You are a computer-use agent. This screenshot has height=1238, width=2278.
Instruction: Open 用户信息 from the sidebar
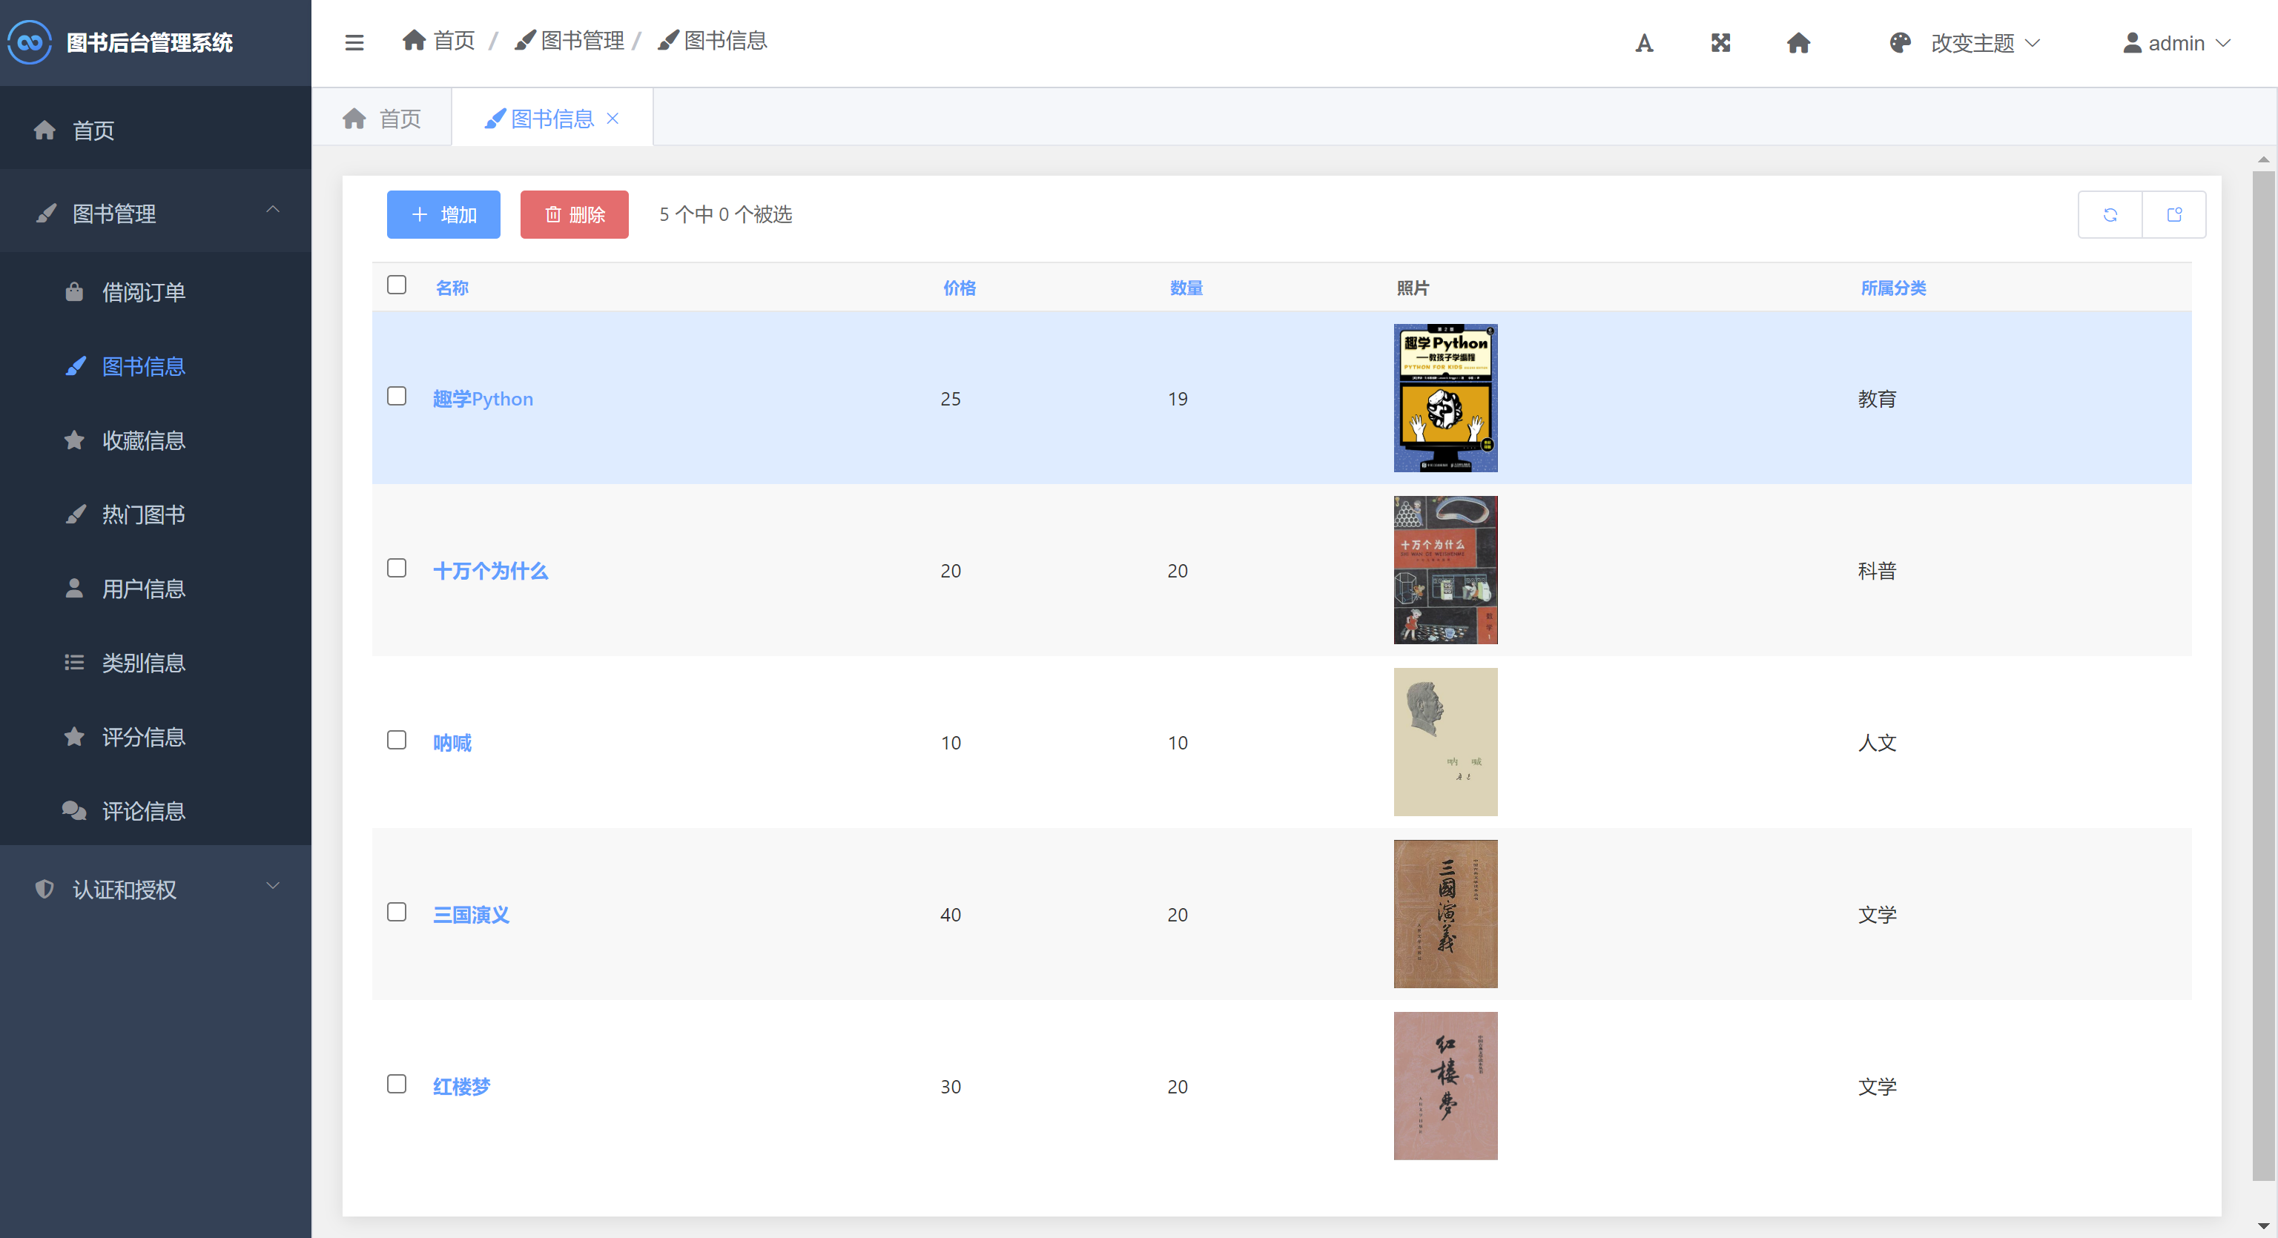144,589
